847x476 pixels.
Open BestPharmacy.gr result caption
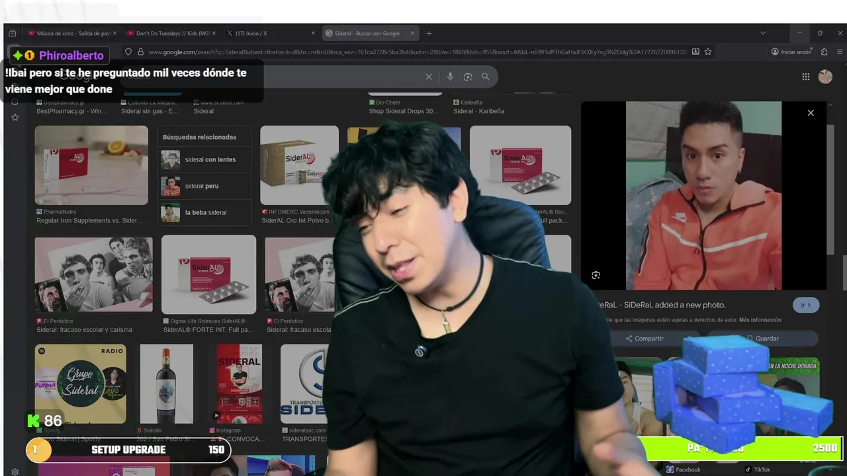[71, 111]
